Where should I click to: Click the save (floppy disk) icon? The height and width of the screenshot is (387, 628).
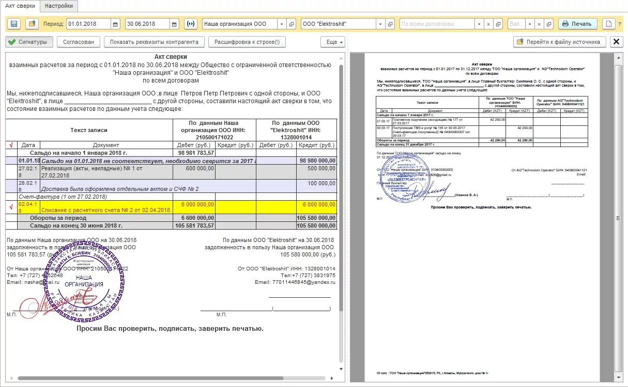(14, 24)
